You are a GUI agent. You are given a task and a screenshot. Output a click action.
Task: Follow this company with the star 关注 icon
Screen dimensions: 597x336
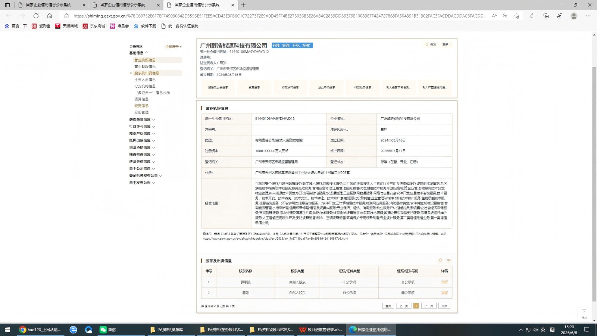431,44
